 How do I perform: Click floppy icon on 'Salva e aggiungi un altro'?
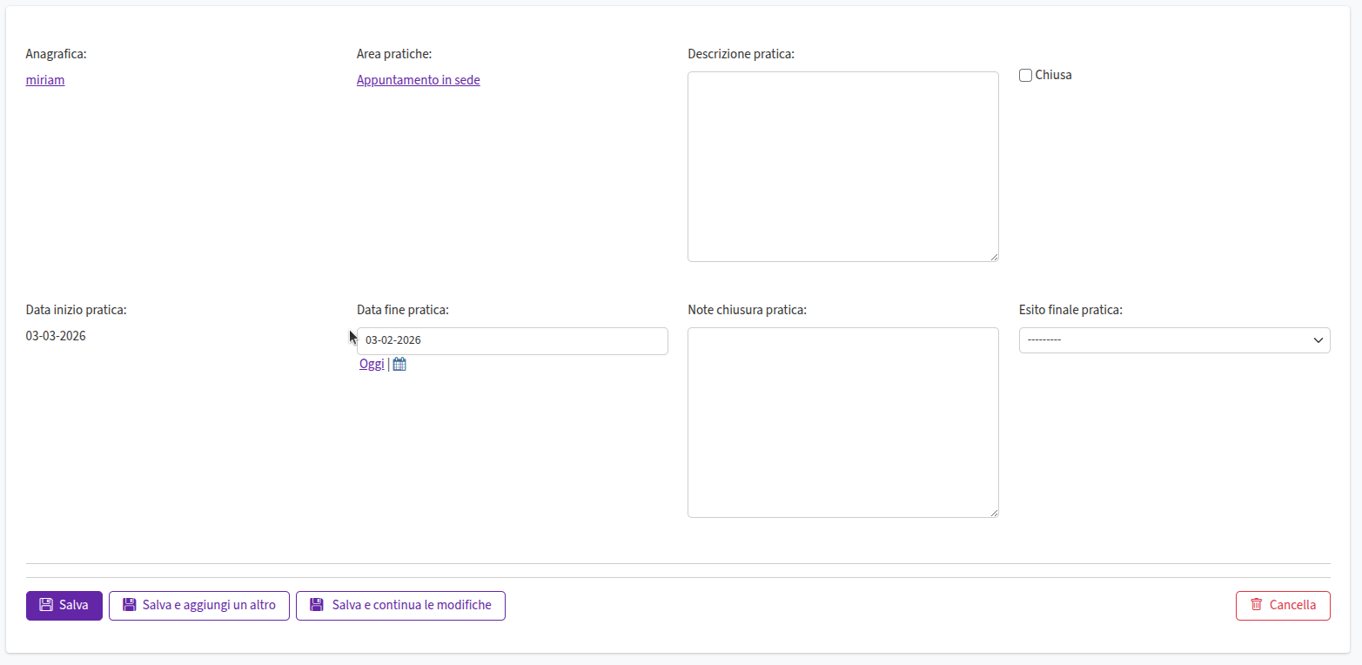[130, 605]
